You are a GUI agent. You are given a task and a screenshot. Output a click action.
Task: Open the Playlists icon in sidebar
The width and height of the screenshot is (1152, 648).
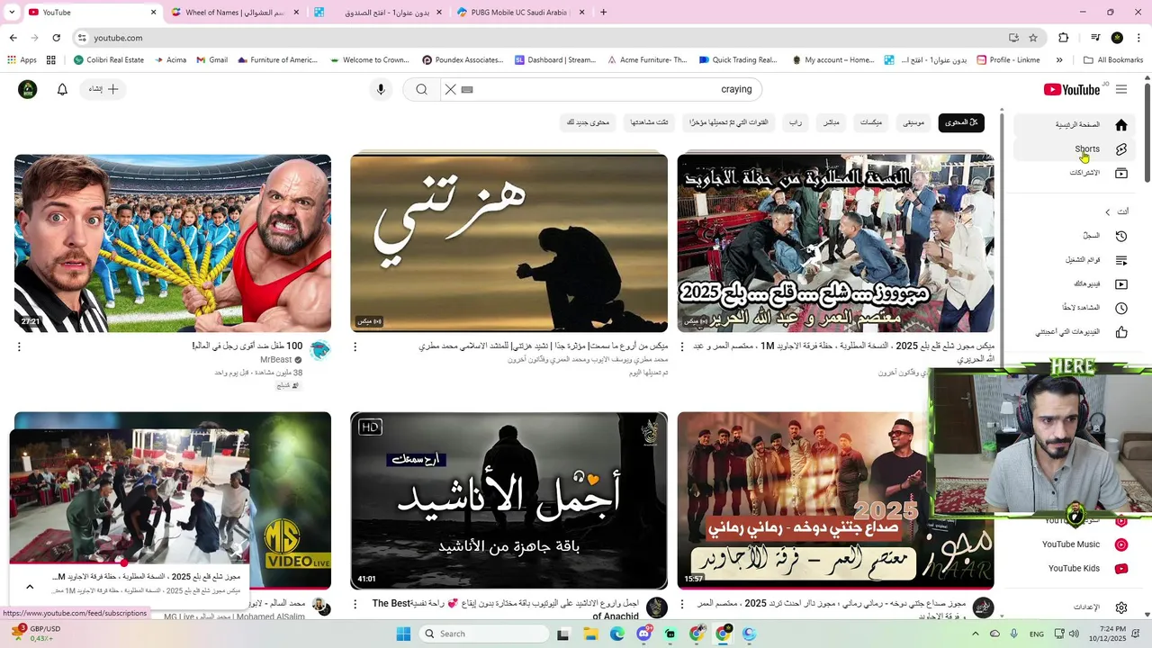click(x=1121, y=260)
